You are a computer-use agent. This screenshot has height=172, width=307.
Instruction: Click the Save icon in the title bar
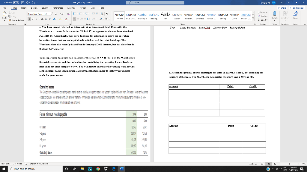tap(22, 2)
